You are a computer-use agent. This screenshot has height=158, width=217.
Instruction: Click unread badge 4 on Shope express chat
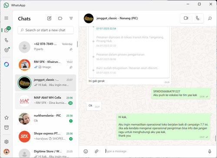[x=71, y=139]
